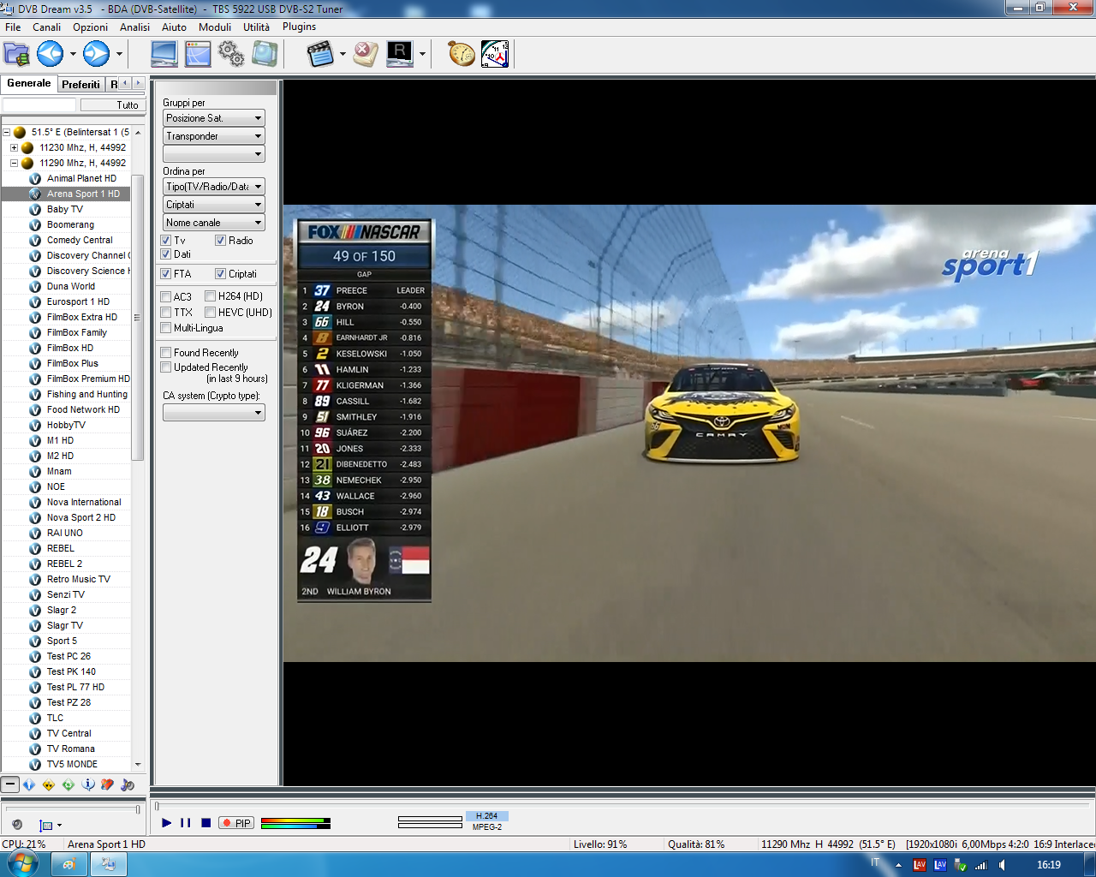This screenshot has height=877, width=1096.
Task: Enable the AC3 checkbox
Action: (x=166, y=296)
